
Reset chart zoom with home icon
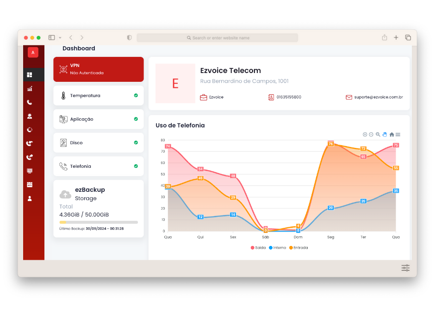[391, 135]
